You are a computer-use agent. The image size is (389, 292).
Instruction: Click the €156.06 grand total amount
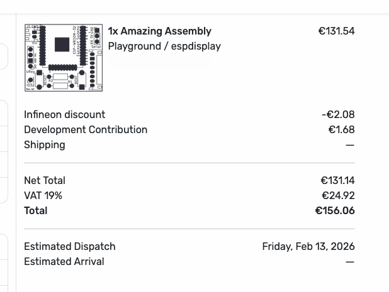[x=335, y=210]
